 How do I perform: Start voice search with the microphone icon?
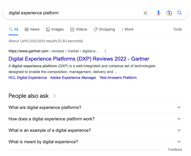(158, 13)
